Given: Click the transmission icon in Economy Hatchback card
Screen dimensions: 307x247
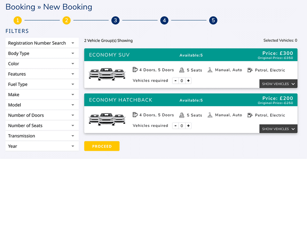Looking at the screenshot, I should point(210,115).
